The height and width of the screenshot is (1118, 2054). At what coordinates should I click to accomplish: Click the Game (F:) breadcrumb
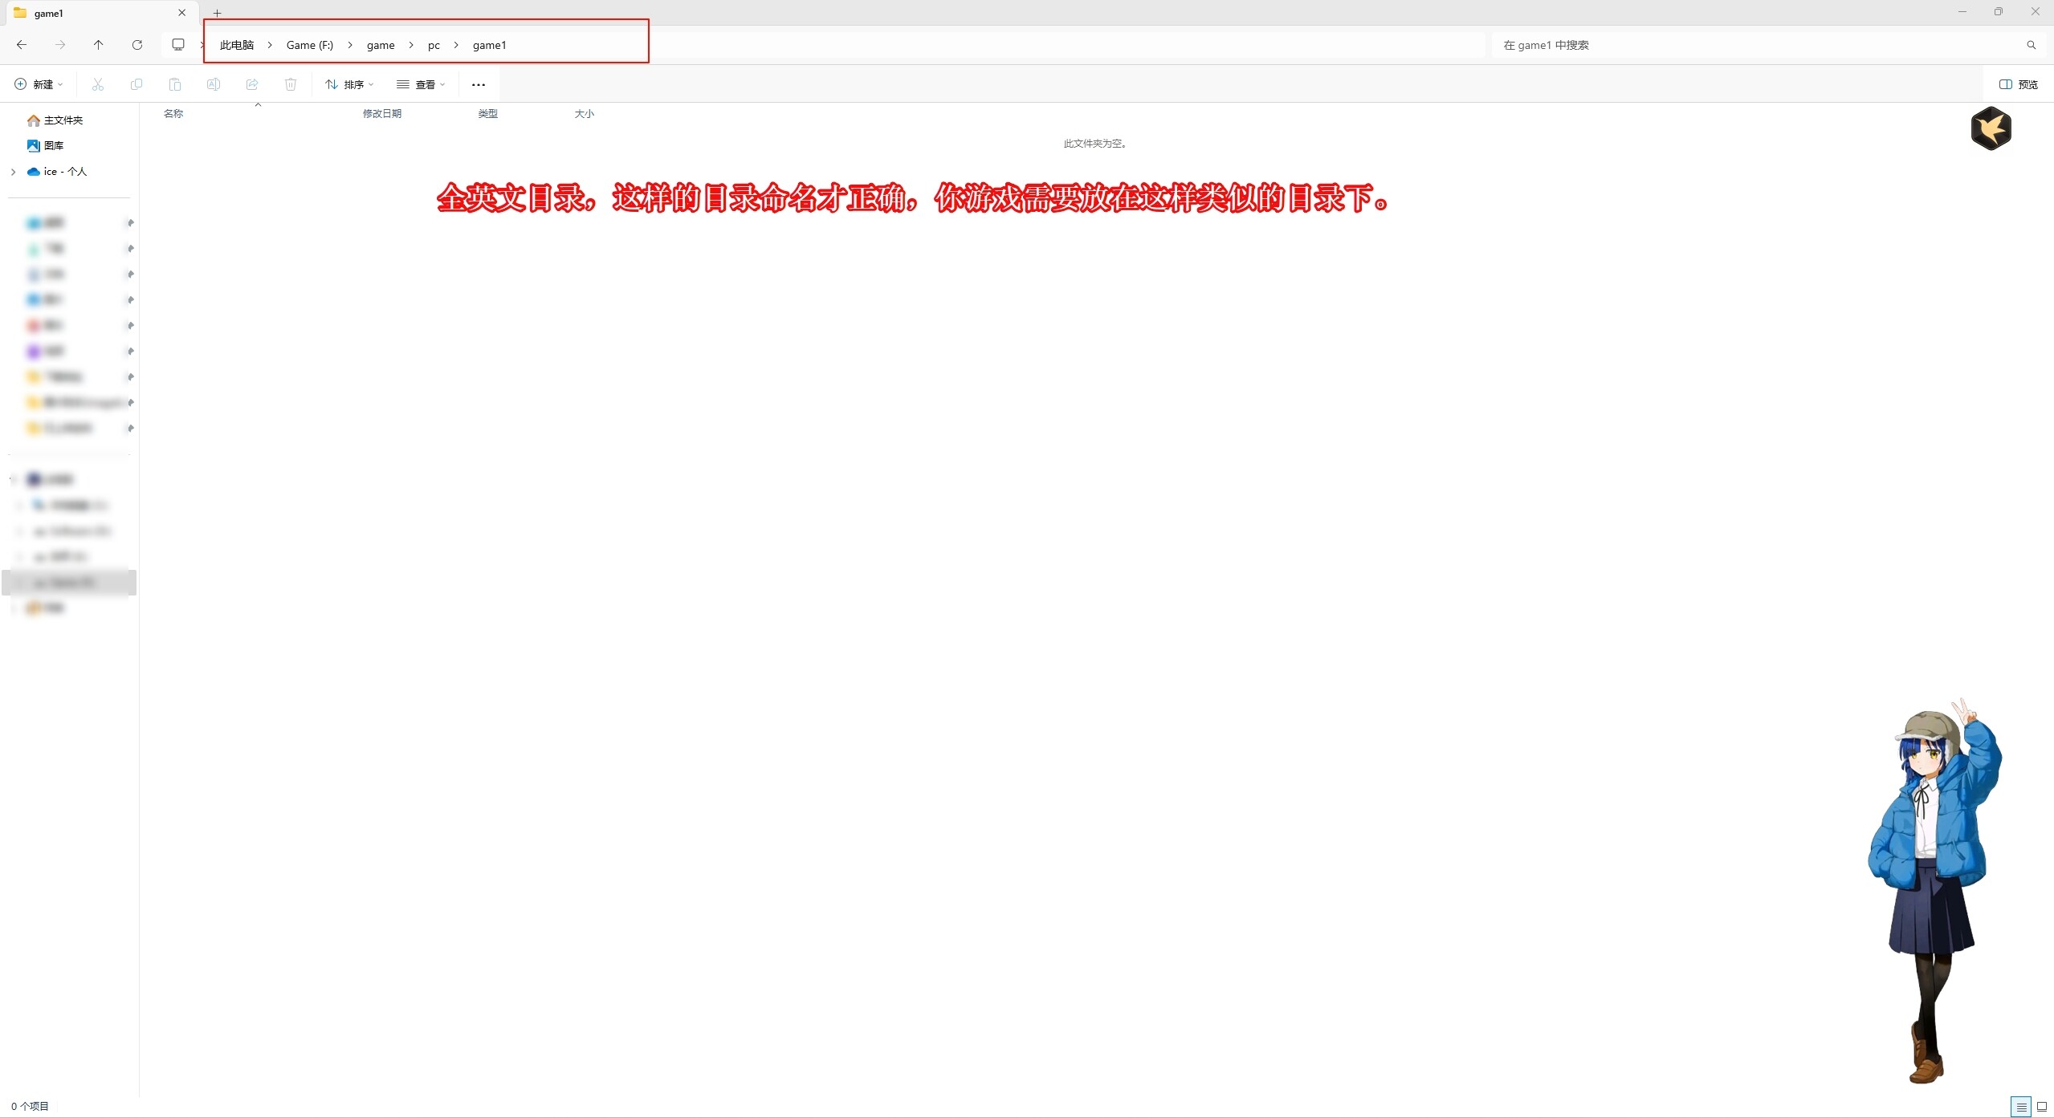(x=309, y=45)
